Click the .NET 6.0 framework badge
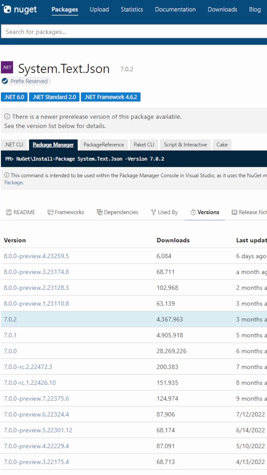Viewport: 267px width, 475px height. click(x=14, y=97)
